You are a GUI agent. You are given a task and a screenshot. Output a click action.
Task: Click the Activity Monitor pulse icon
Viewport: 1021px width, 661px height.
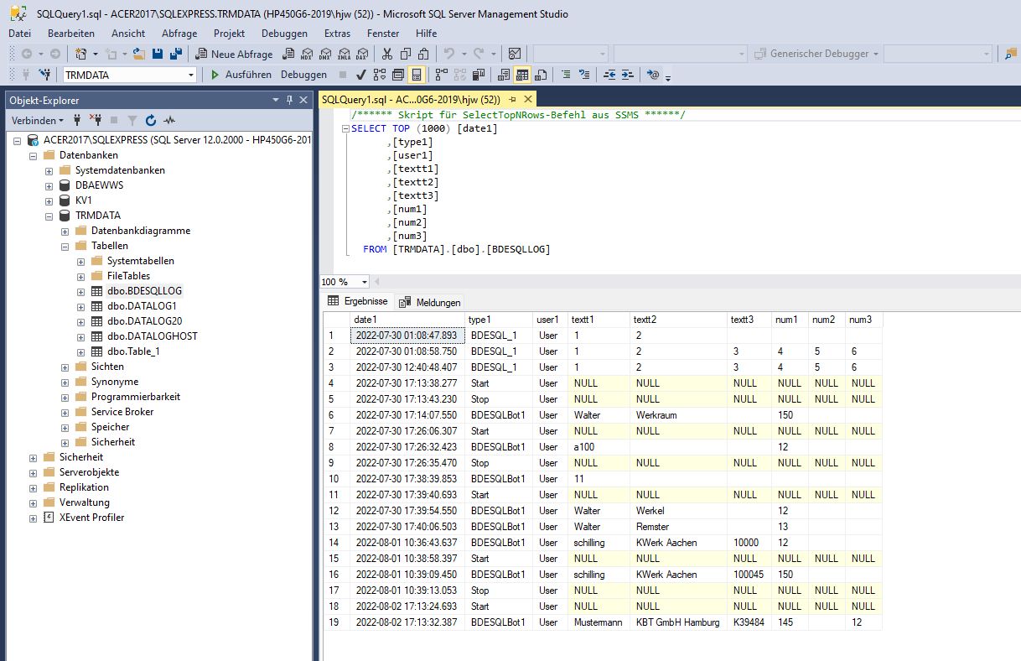point(169,120)
